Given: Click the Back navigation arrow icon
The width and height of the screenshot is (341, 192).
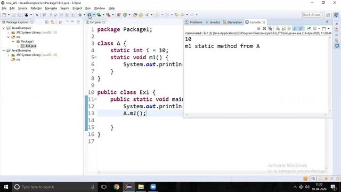Looking at the screenshot, I should point(182,15).
